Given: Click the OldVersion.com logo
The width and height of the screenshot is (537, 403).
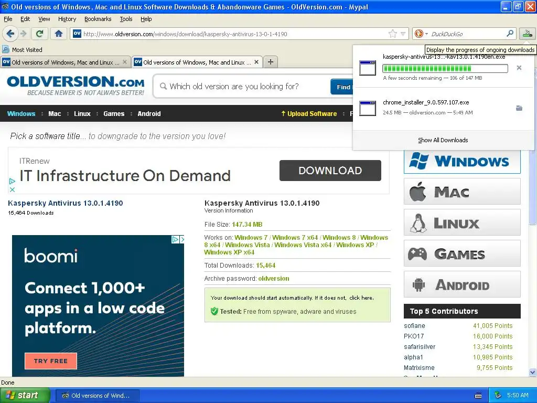Looking at the screenshot, I should 76,86.
